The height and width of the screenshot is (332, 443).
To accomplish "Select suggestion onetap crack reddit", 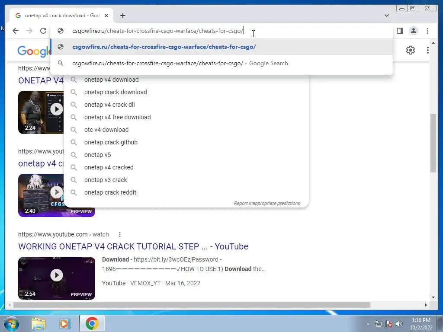I will coord(186,192).
